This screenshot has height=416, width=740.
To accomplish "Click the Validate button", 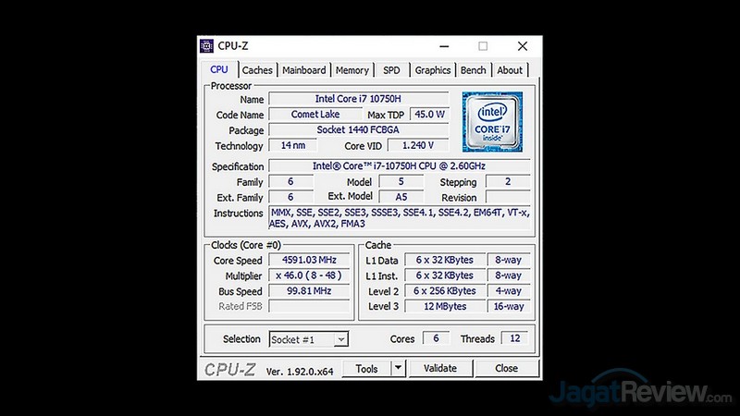I will [440, 369].
